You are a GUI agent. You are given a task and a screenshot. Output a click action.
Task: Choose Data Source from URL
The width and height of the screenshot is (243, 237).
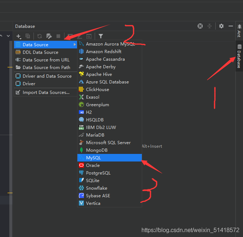(46, 60)
